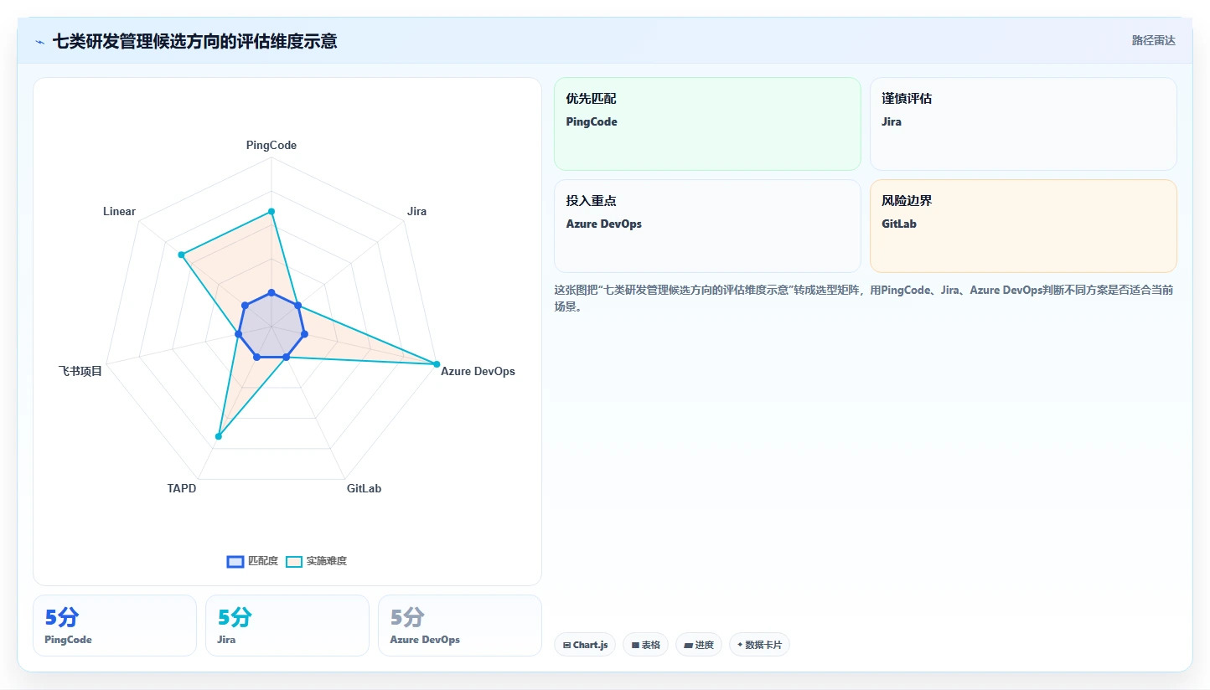1210x690 pixels.
Task: Click the PingCode 5分 score card
Action: 115,626
